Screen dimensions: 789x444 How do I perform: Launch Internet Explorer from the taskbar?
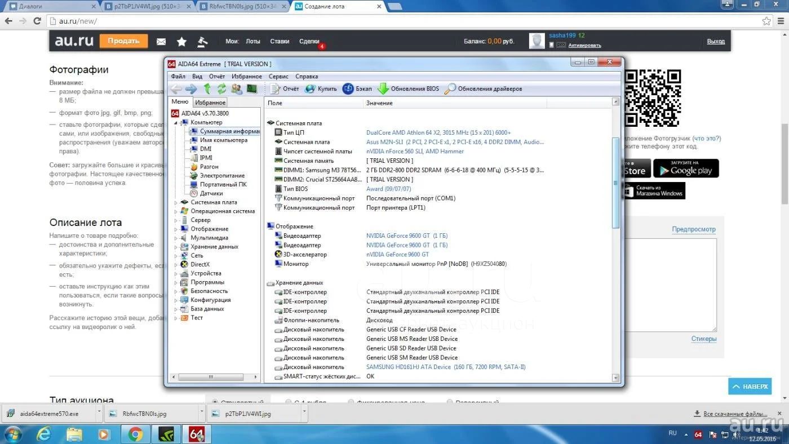pyautogui.click(x=44, y=434)
